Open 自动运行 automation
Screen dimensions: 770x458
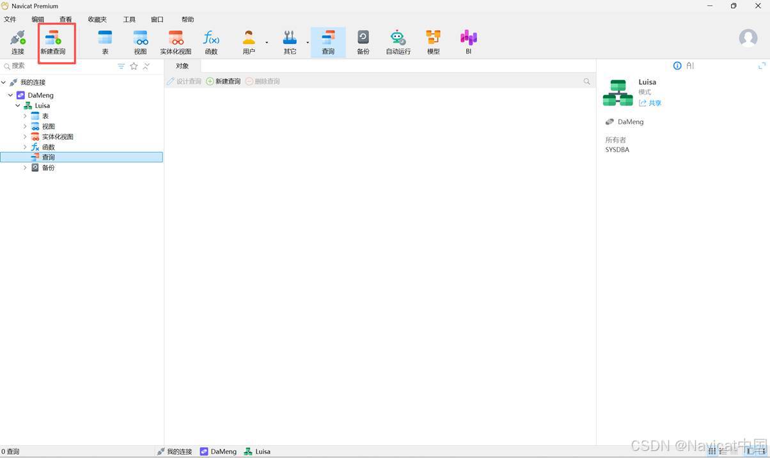[x=398, y=42]
